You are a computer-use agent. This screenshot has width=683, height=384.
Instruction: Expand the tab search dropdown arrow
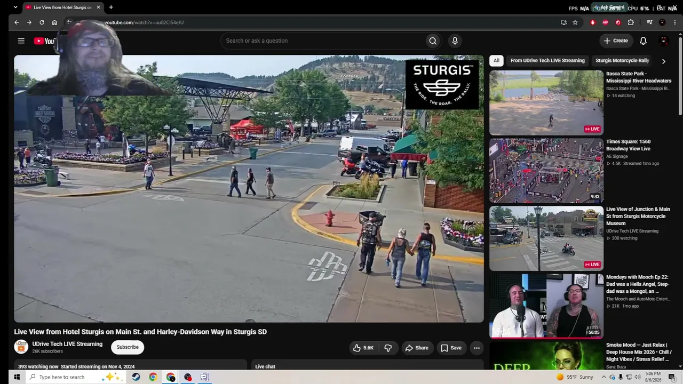click(15, 7)
